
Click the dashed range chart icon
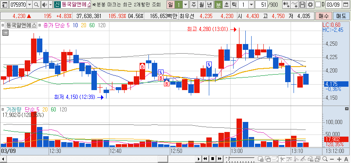pos(275,159)
